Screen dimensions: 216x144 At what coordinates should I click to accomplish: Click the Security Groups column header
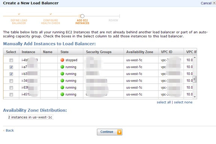click(x=103, y=52)
